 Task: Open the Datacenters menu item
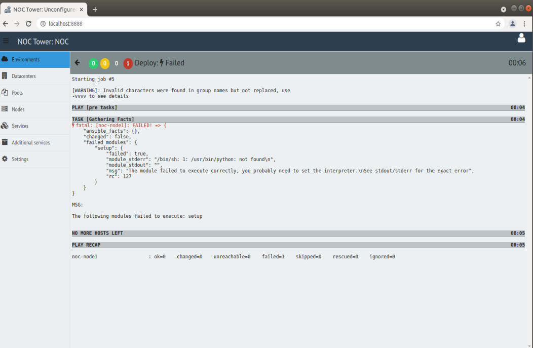pos(35,76)
